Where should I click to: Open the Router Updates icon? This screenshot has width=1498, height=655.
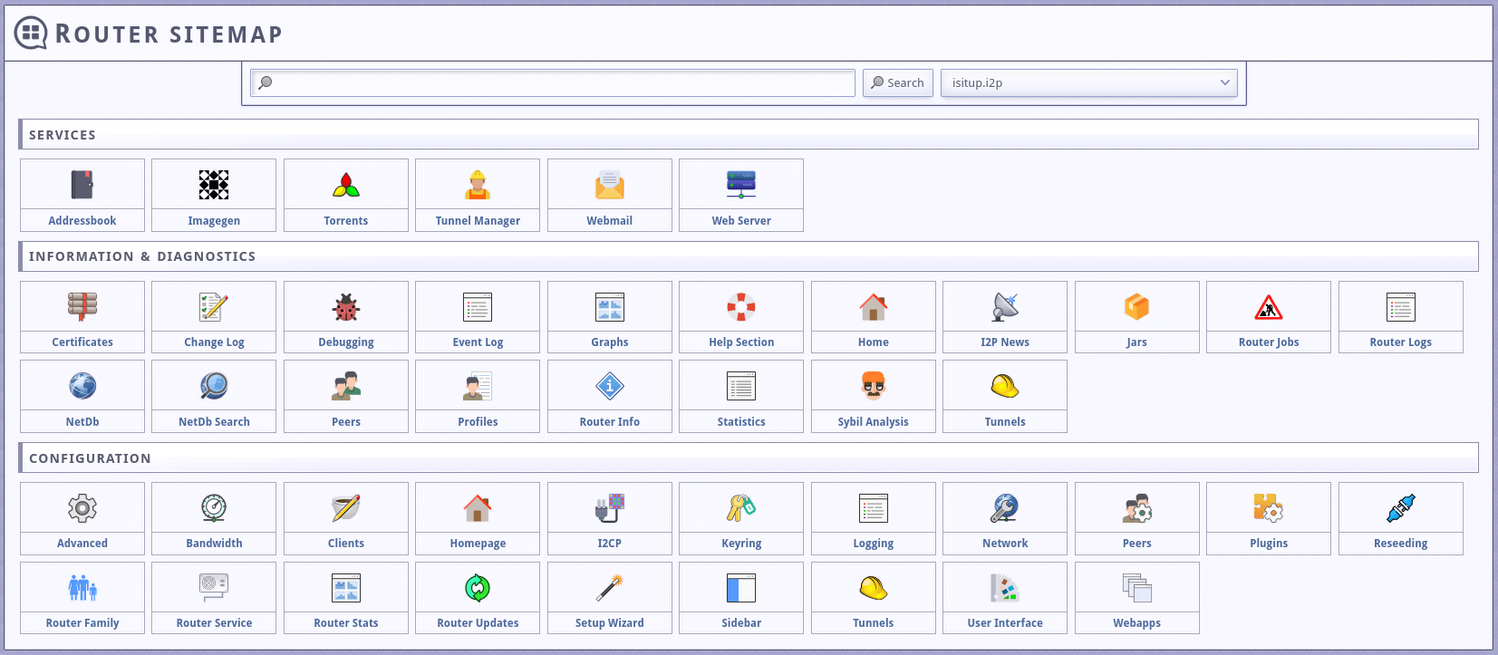[x=478, y=588]
